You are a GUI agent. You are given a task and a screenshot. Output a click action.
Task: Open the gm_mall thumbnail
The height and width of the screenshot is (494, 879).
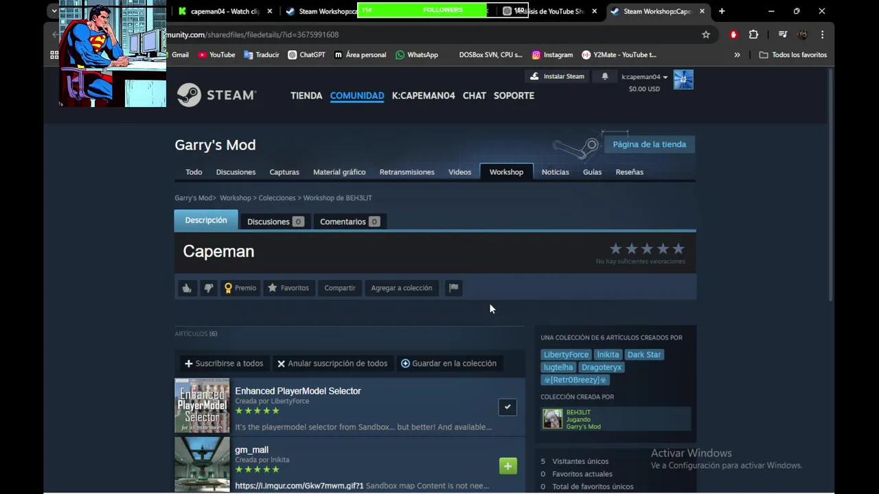tap(202, 464)
